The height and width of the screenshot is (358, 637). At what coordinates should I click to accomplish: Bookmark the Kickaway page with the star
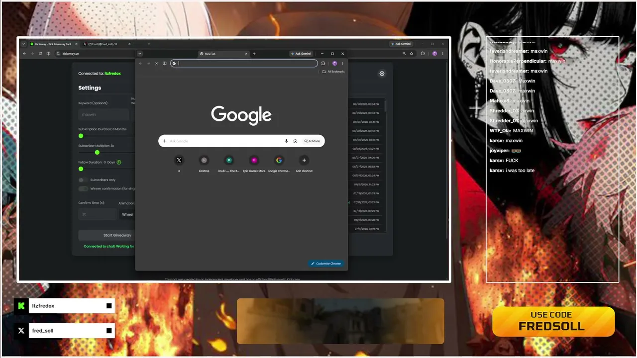(412, 54)
